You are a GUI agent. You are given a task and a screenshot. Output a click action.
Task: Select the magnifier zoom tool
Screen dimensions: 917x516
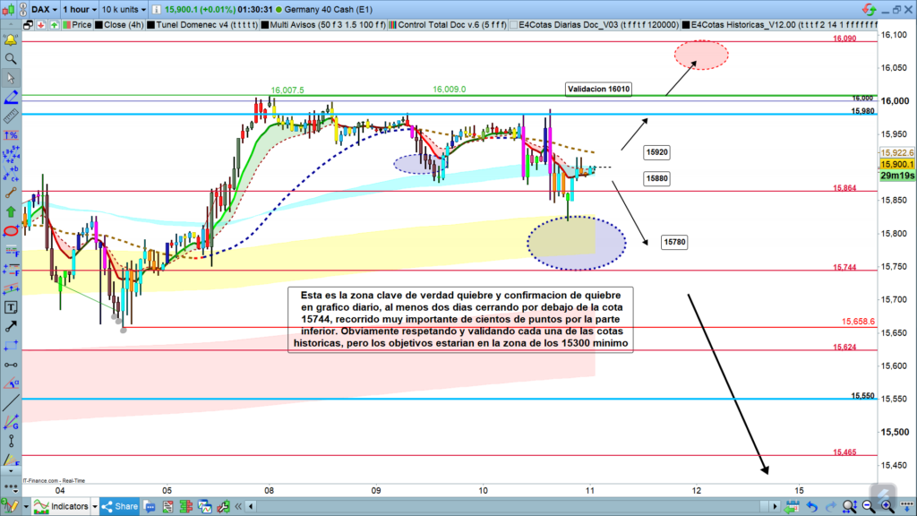click(11, 59)
